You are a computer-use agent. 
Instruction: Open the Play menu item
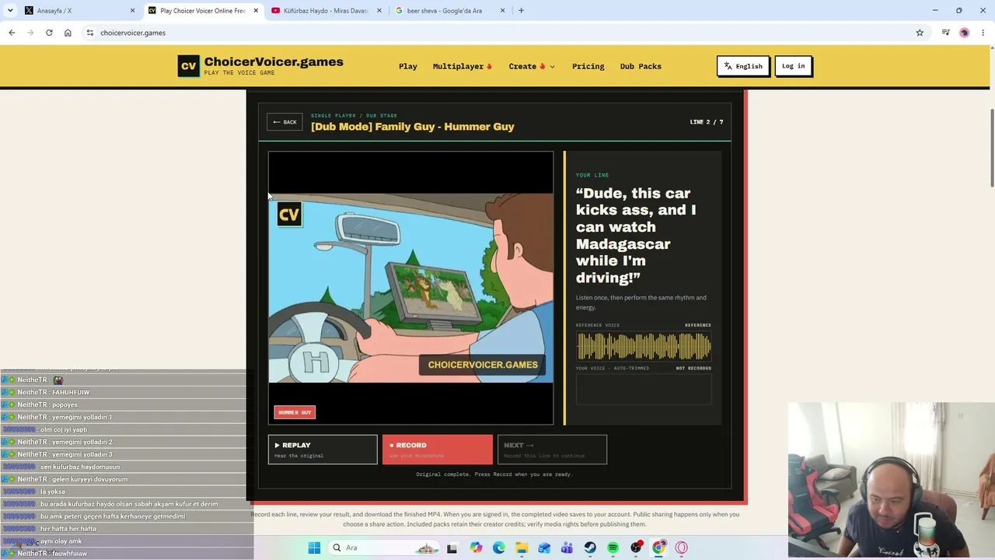408,66
